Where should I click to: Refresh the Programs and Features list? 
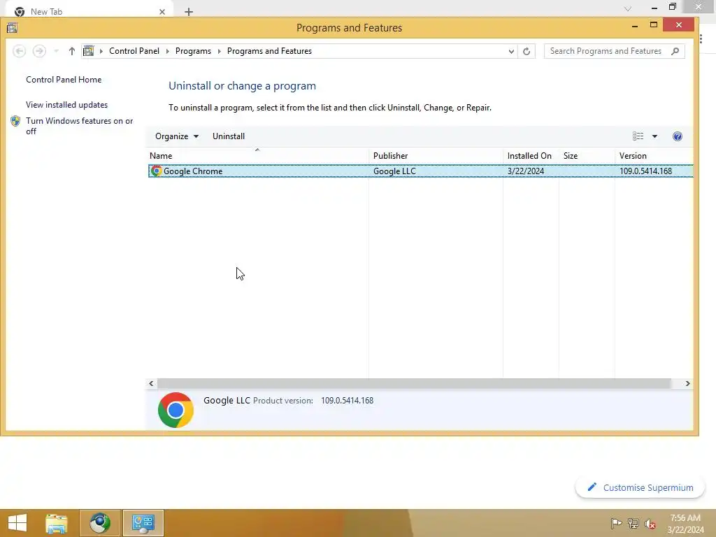[x=527, y=51]
